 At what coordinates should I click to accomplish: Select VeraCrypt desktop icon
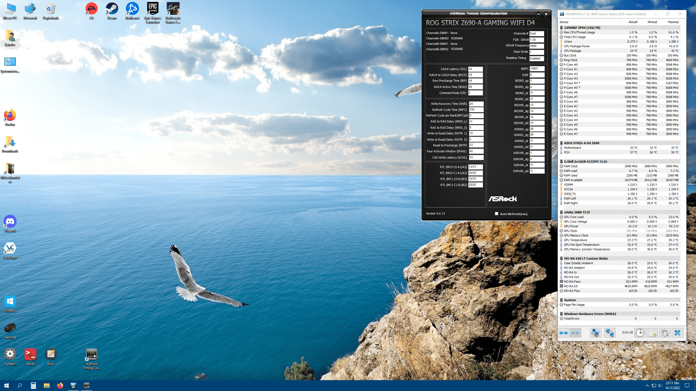[10, 250]
